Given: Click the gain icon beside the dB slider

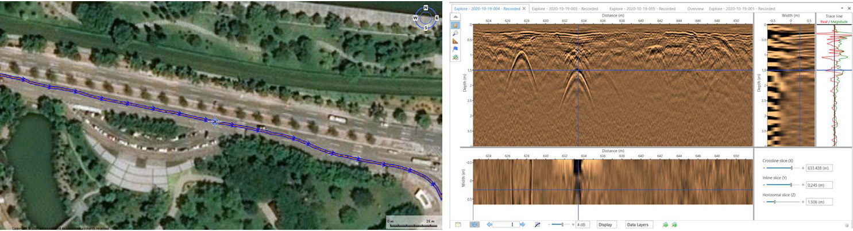Looking at the screenshot, I should point(538,225).
